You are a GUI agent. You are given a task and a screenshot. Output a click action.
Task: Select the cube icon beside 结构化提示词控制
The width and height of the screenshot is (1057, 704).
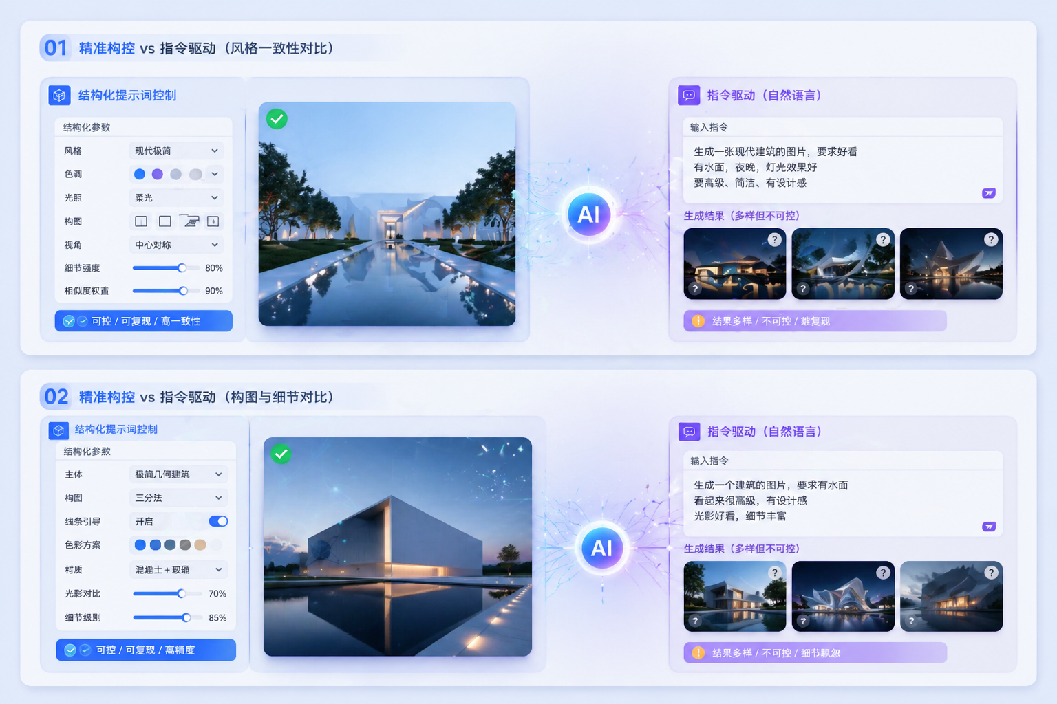point(60,96)
